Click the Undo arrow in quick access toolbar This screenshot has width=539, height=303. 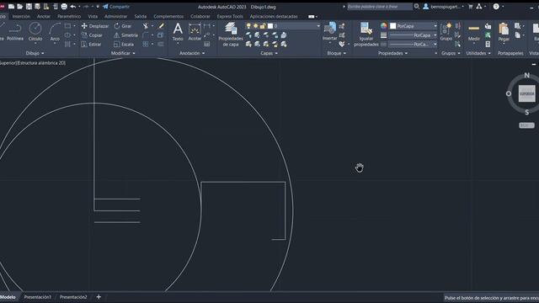73,7
